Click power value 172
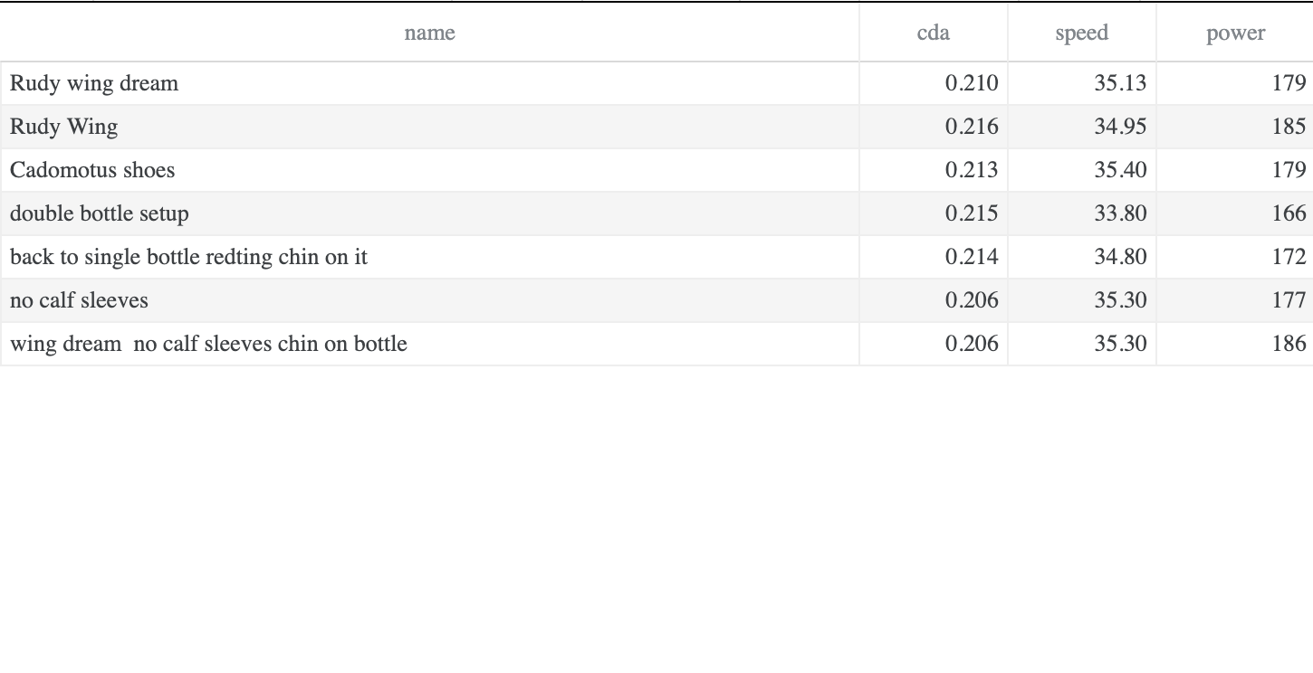The width and height of the screenshot is (1313, 673). (1288, 257)
